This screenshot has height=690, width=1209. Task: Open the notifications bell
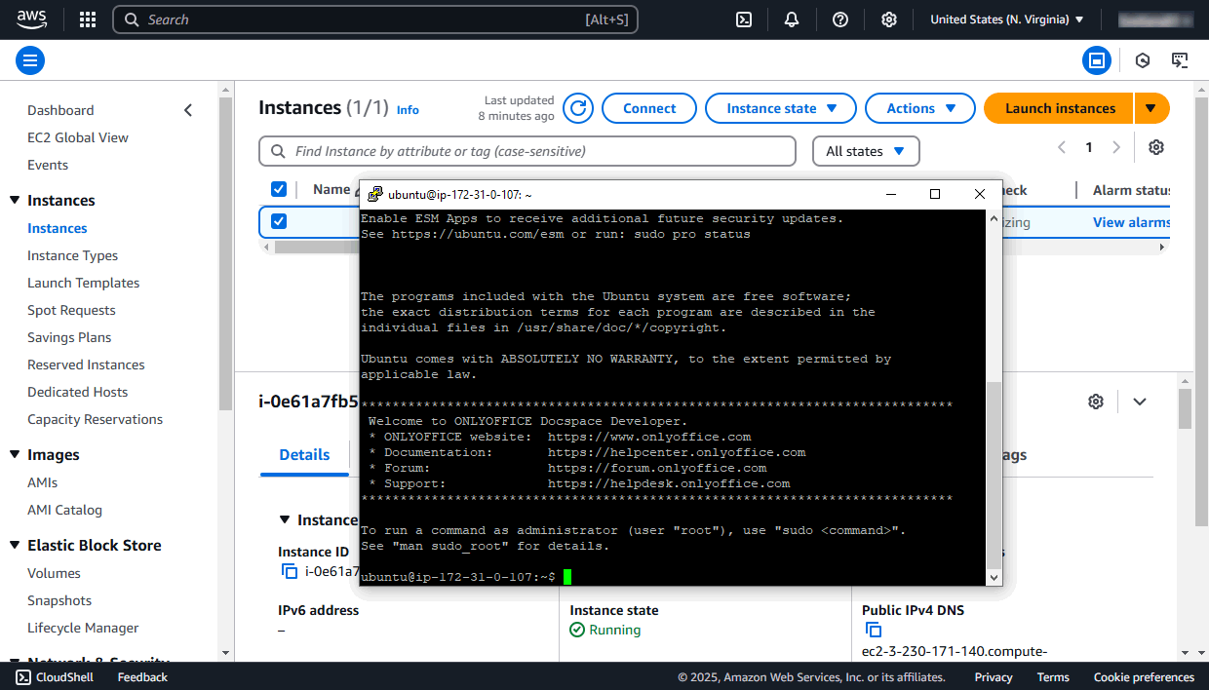tap(791, 19)
